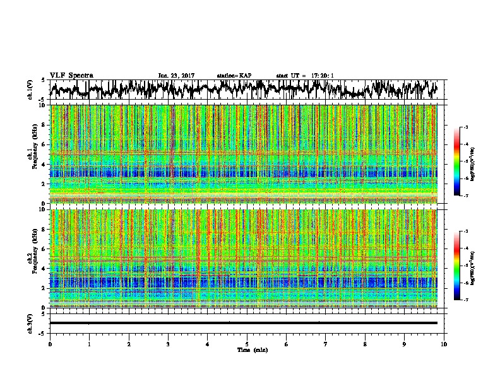Image resolution: width=500 pixels, height=386 pixels.
Task: Click the "ch.3(V)" axis label
Action: [30, 324]
